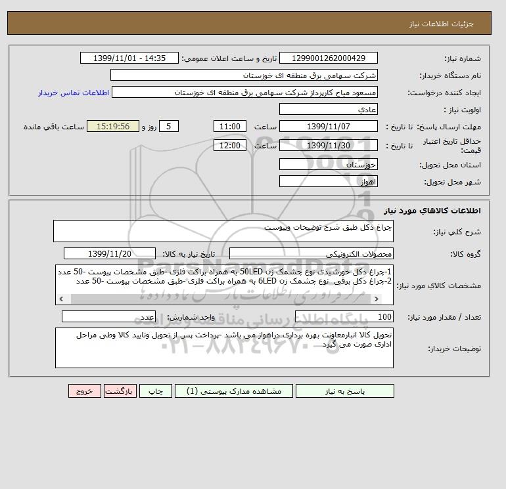Open اطلاعات تماس خریدار link
This screenshot has height=489, width=506.
74,93
